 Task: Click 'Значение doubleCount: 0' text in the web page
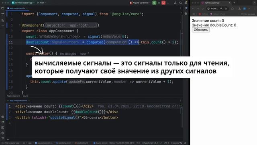point(214,25)
